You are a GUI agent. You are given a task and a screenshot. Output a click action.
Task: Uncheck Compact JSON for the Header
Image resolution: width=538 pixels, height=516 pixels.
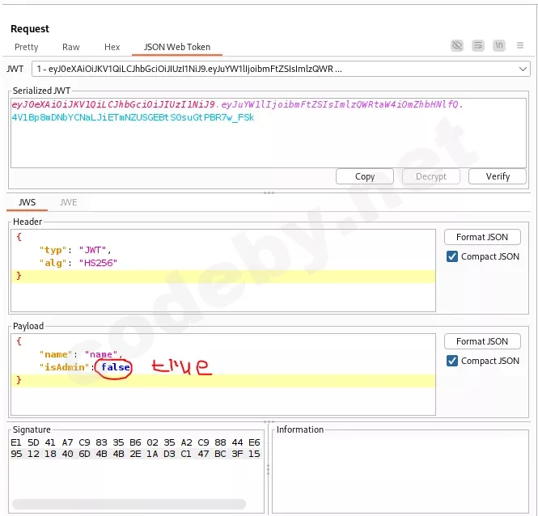[452, 256]
